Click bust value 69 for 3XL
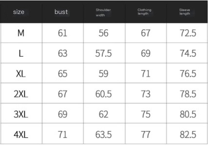208x145 pixels. point(63,114)
